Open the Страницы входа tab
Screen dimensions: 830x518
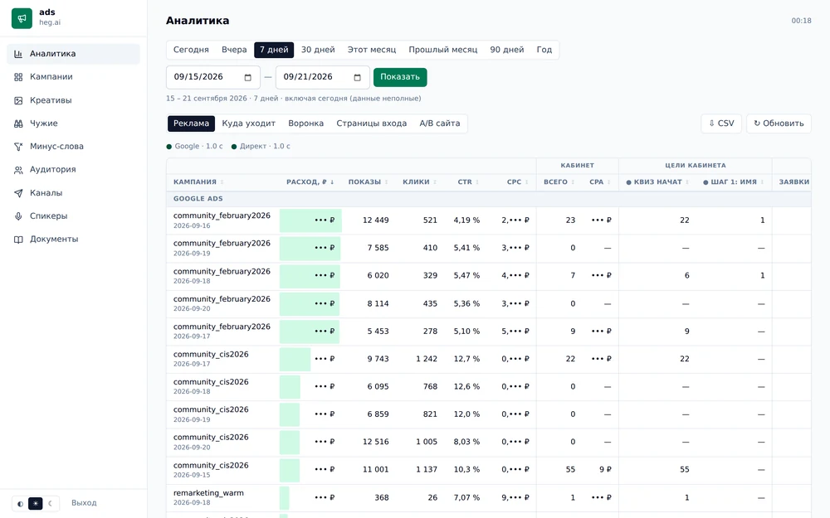pyautogui.click(x=372, y=123)
